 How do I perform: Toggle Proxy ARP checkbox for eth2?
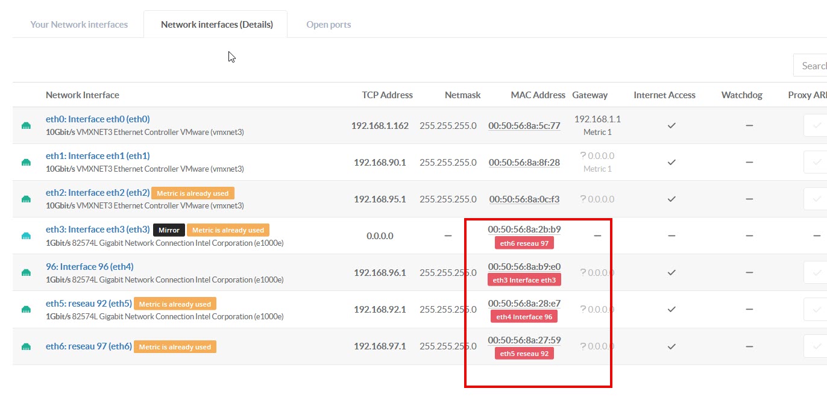816,199
